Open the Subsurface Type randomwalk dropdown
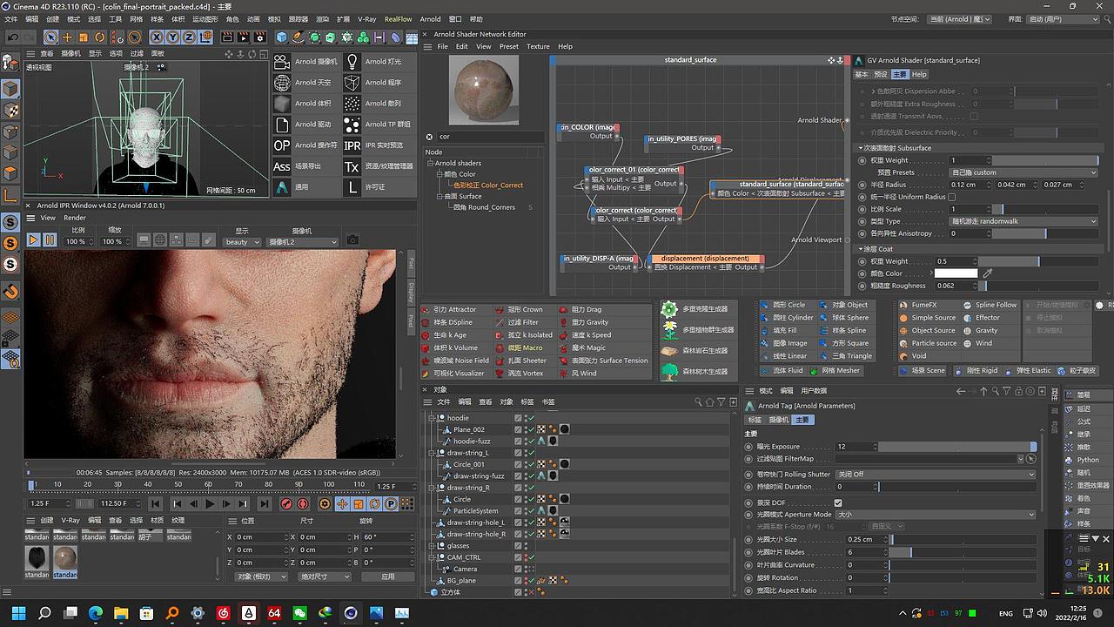 coord(1023,221)
